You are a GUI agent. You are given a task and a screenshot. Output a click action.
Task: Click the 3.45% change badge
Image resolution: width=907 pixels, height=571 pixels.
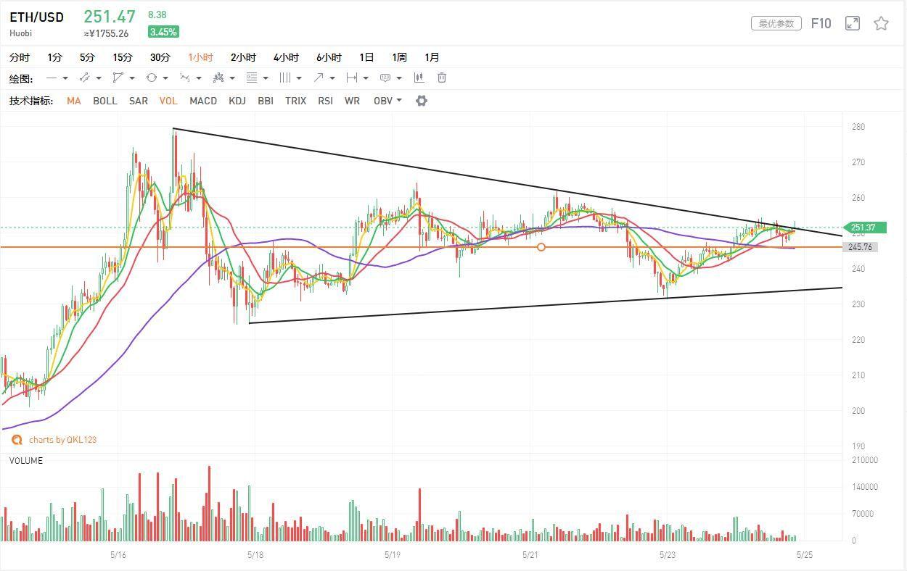163,32
